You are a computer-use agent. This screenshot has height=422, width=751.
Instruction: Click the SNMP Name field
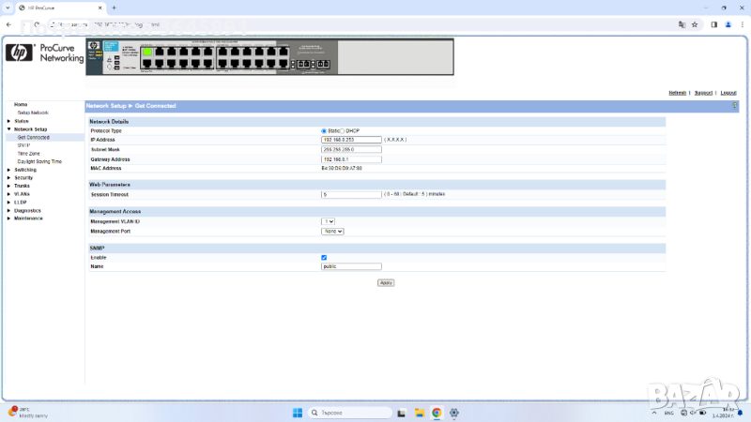point(351,266)
